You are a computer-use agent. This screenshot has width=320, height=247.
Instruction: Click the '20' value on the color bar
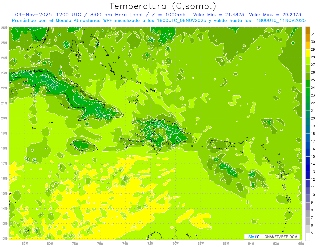313,118
